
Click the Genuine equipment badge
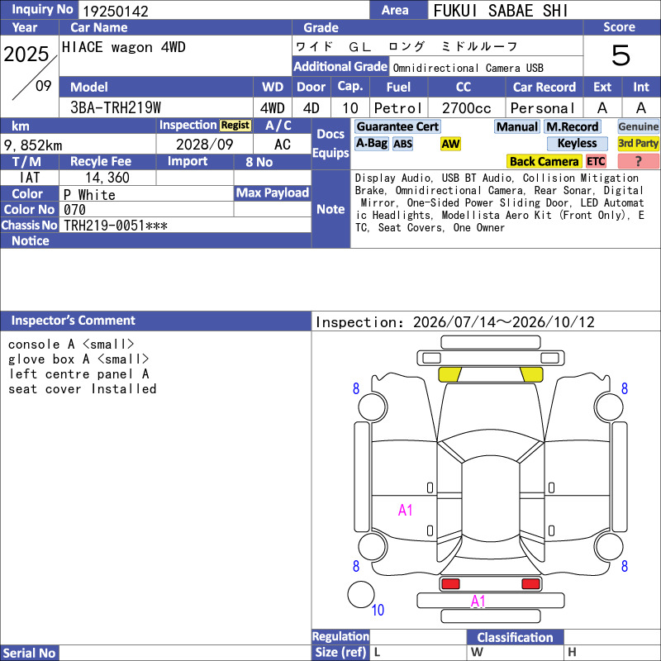click(x=638, y=126)
